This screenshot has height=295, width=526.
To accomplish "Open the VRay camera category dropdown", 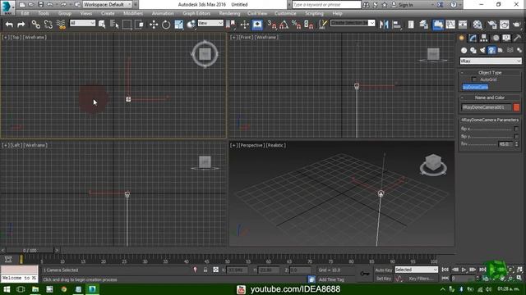I will [491, 61].
